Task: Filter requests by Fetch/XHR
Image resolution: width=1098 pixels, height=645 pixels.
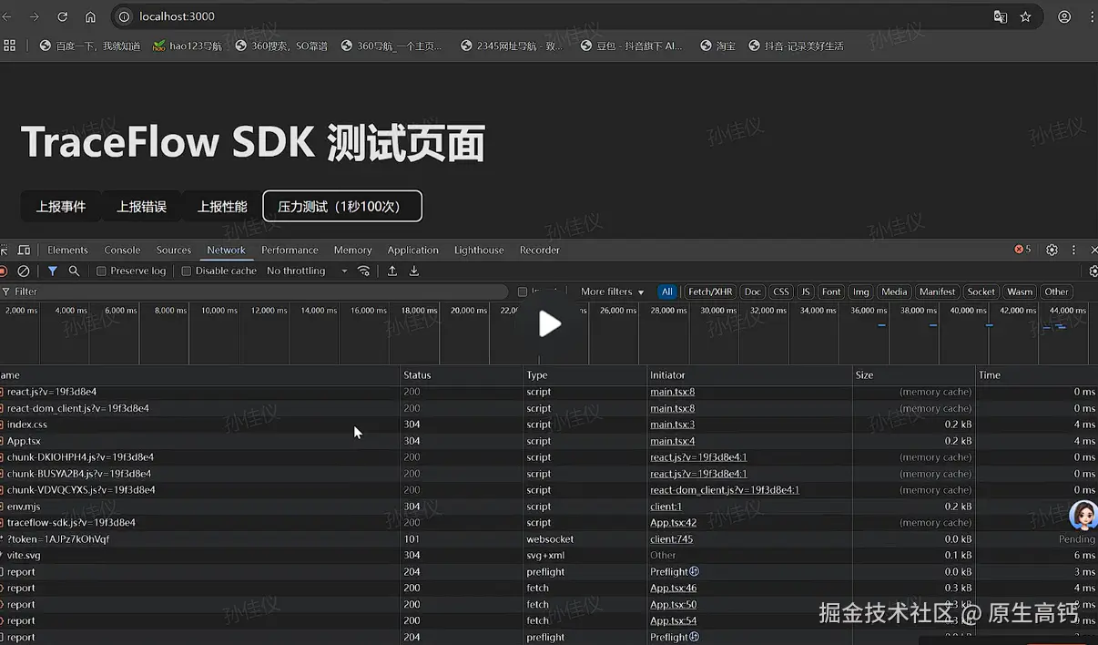Action: click(710, 292)
